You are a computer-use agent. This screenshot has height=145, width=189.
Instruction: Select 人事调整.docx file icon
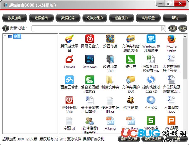point(172,100)
